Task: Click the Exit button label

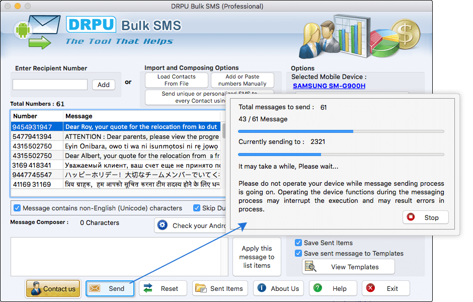Action: [x=392, y=289]
